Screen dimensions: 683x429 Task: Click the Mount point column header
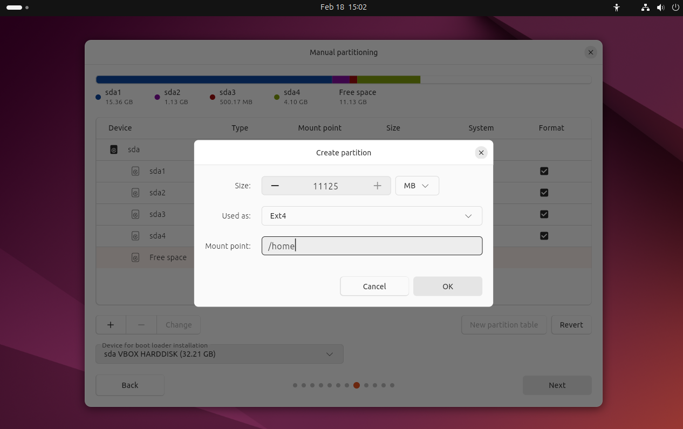tap(319, 128)
